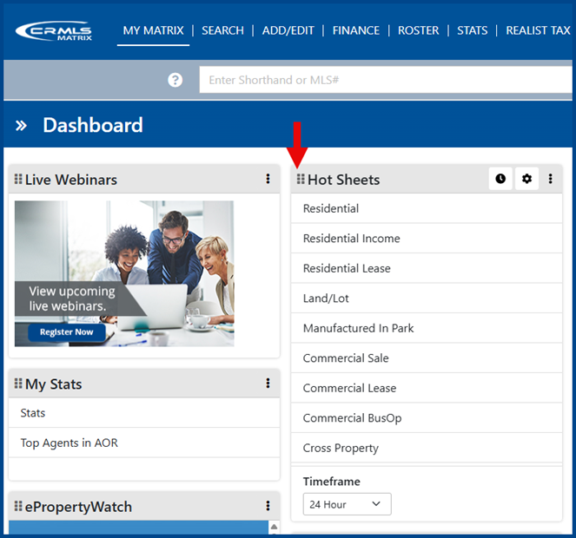Click the Register Now button
This screenshot has width=576, height=538.
click(67, 332)
